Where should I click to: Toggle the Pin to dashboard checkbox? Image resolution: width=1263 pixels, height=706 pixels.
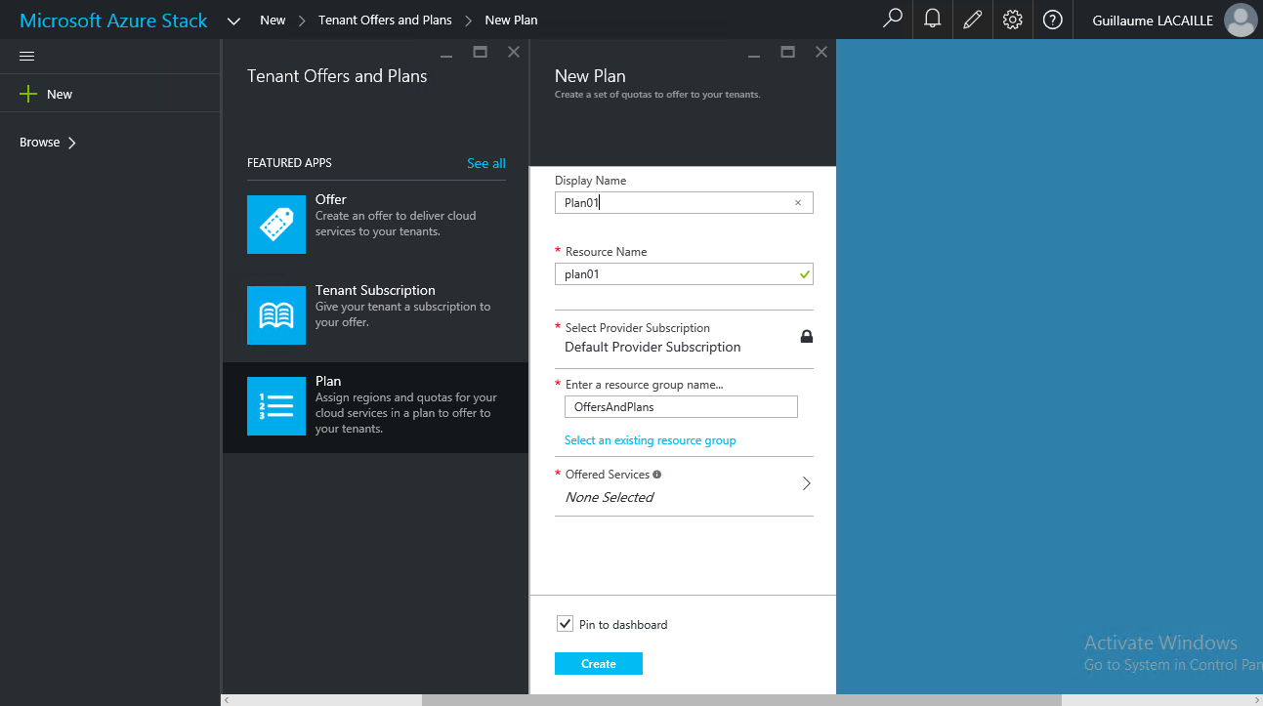[565, 624]
